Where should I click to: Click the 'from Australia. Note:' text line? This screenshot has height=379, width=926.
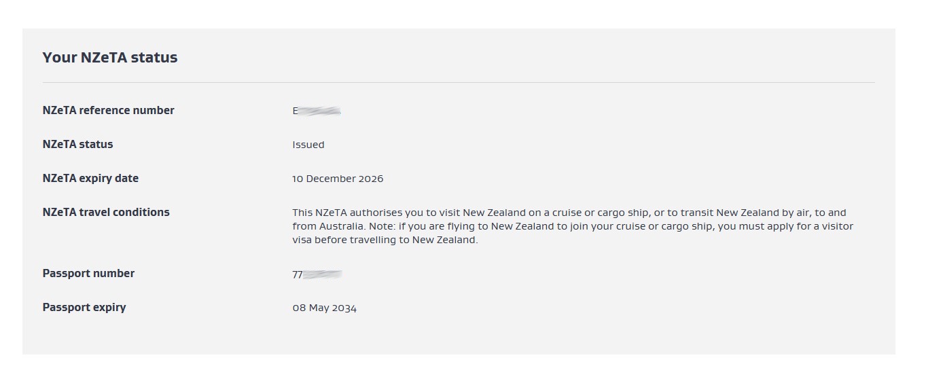573,226
